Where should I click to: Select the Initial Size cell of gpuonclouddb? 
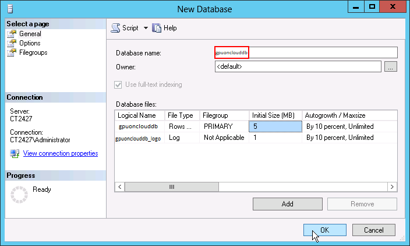tap(275, 126)
